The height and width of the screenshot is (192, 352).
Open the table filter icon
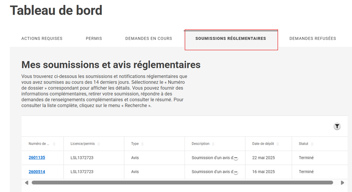click(x=337, y=127)
